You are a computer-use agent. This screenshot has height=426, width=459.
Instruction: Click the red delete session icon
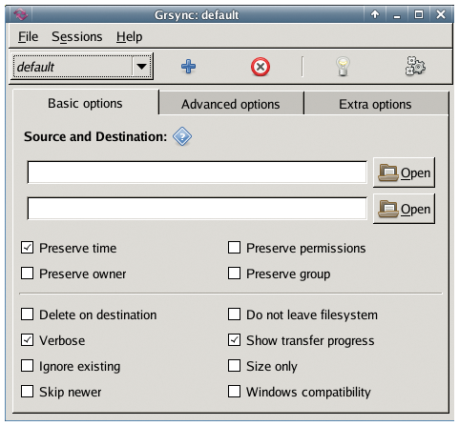point(261,67)
